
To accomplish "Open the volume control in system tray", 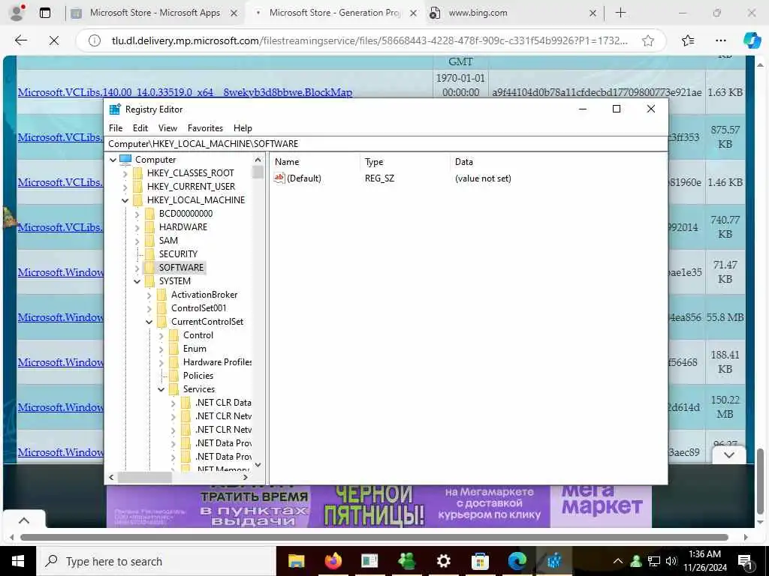I will click(671, 561).
